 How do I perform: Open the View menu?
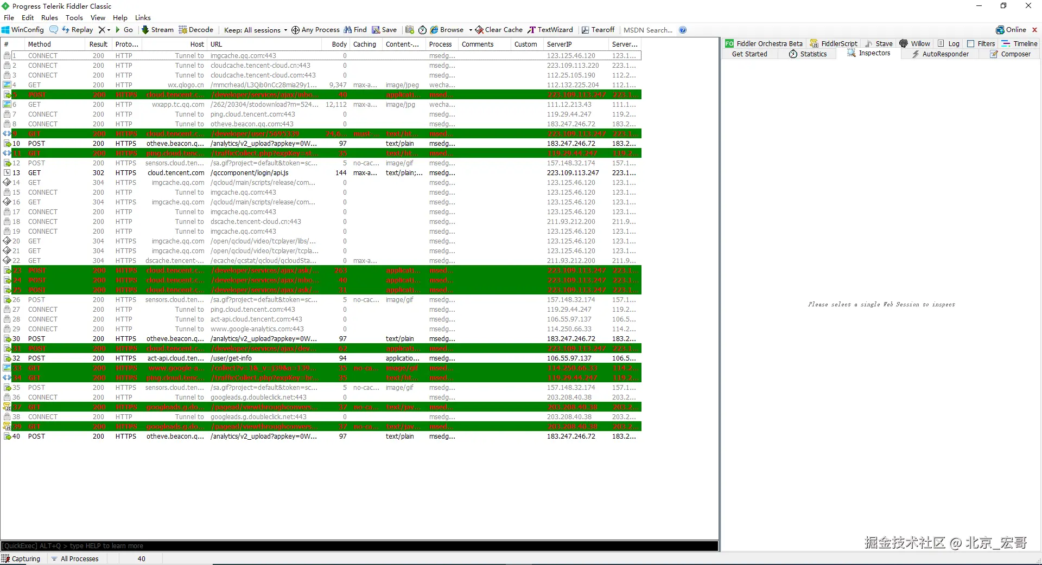98,17
